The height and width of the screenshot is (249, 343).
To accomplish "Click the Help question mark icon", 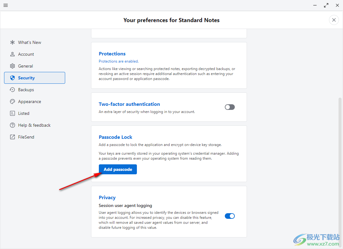I will pyautogui.click(x=12, y=125).
